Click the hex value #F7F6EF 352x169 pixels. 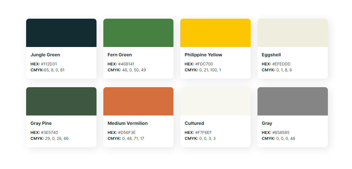coord(204,132)
